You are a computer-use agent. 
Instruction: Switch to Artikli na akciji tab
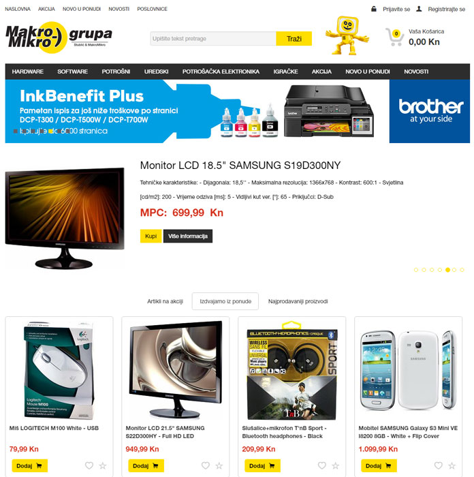pos(165,301)
